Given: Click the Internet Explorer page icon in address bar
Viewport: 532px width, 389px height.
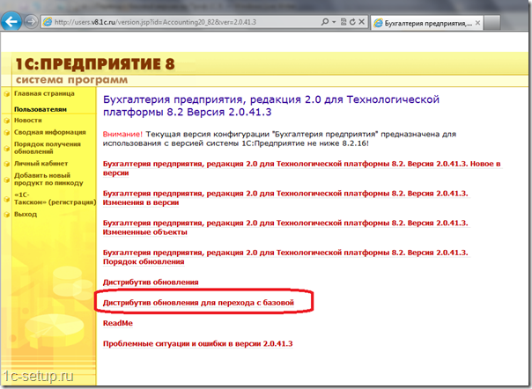Looking at the screenshot, I should tap(48, 22).
